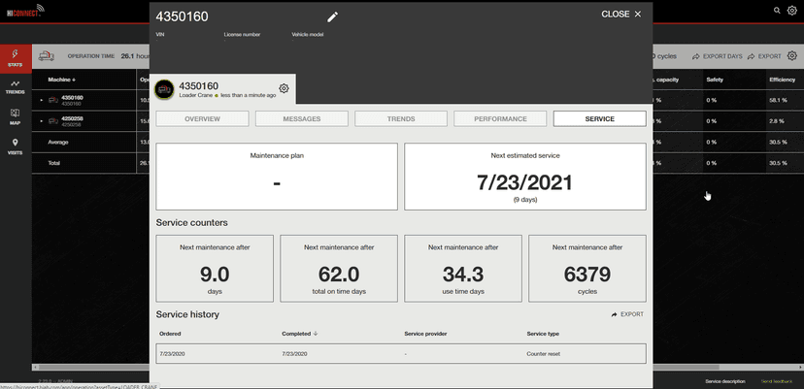Expand the 4350160 machine row
This screenshot has width=804, height=389.
coord(41,100)
